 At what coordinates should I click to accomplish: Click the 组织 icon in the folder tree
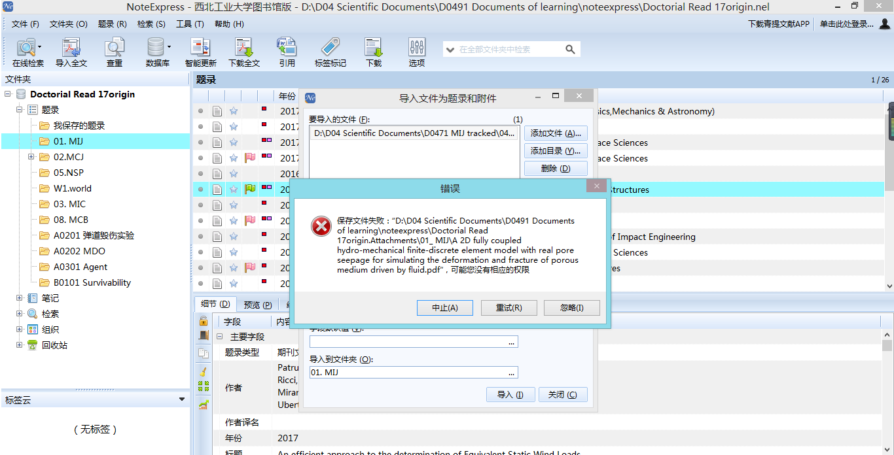[33, 329]
